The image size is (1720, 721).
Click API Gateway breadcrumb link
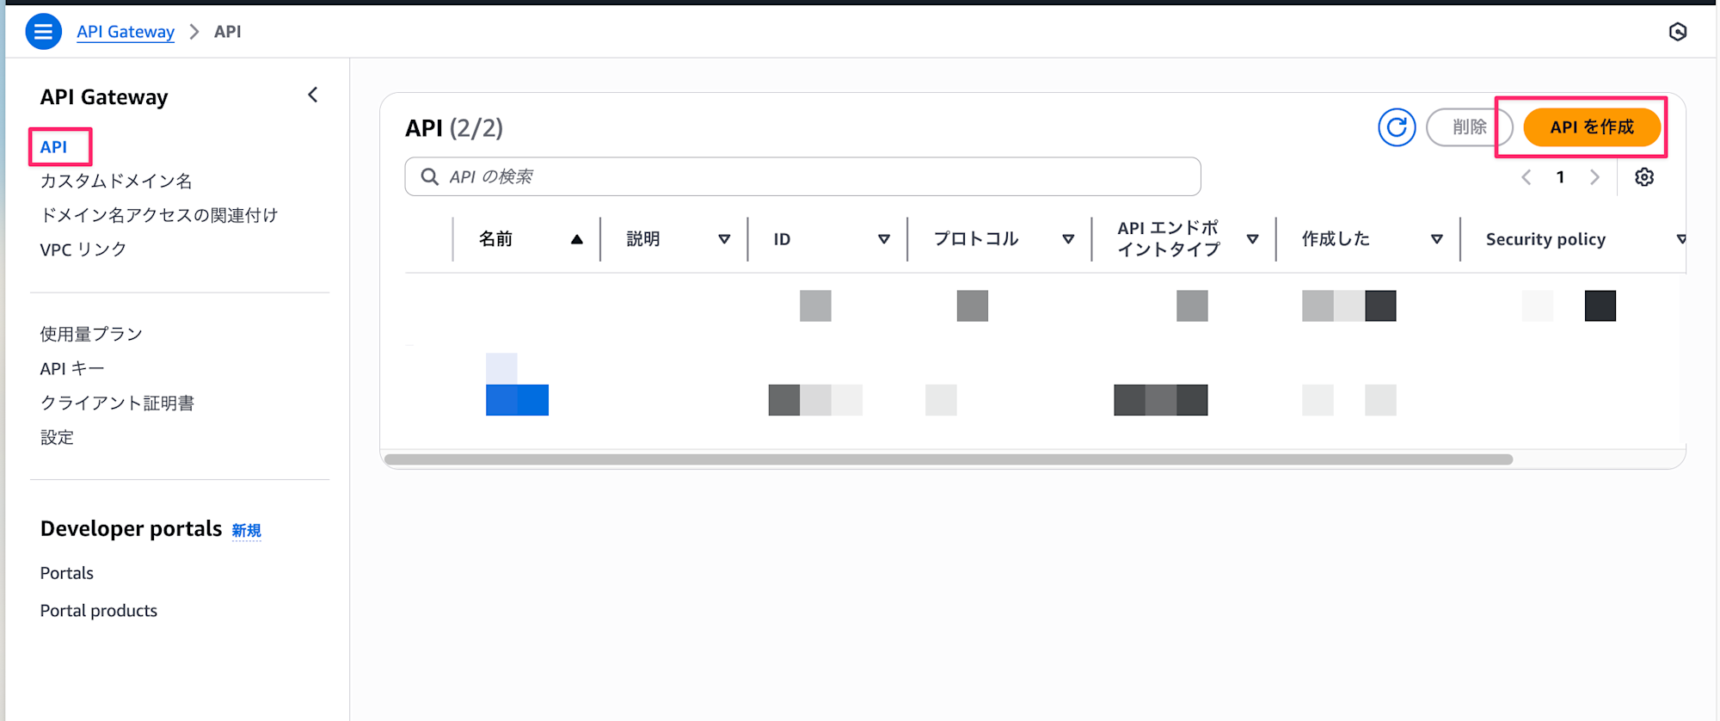(126, 32)
